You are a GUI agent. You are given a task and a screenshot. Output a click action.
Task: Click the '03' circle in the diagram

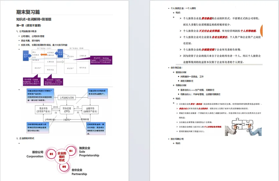click(51, 154)
